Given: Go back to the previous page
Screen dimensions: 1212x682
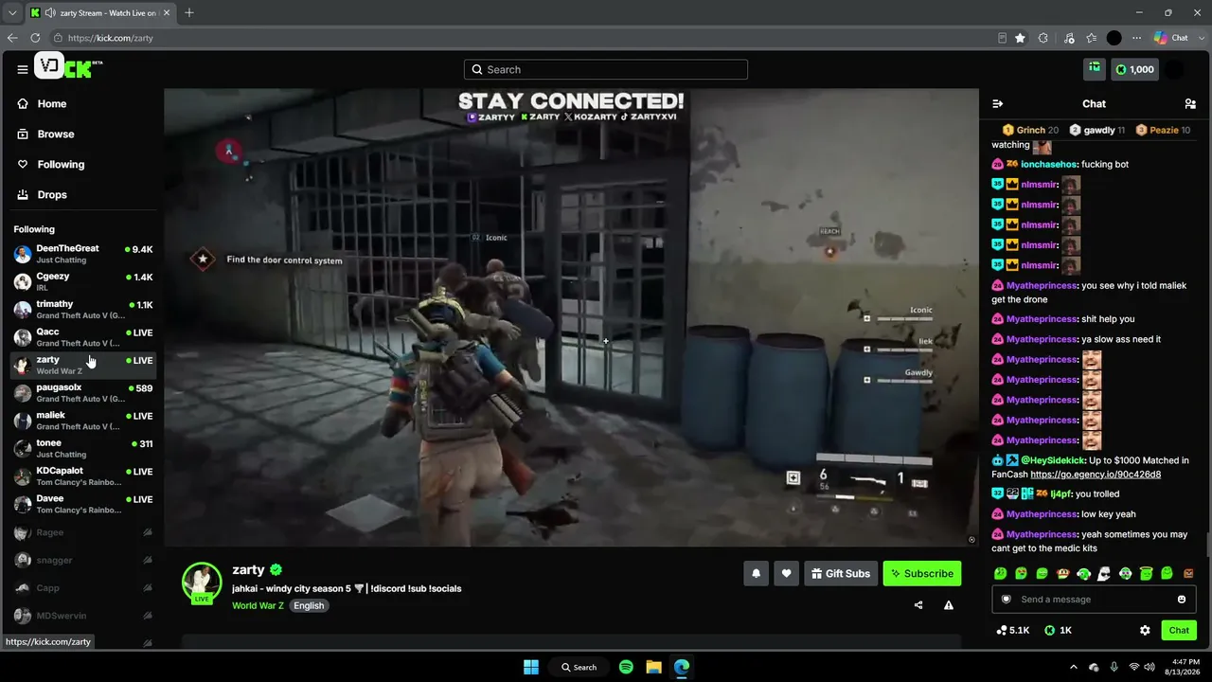Looking at the screenshot, I should pyautogui.click(x=12, y=38).
